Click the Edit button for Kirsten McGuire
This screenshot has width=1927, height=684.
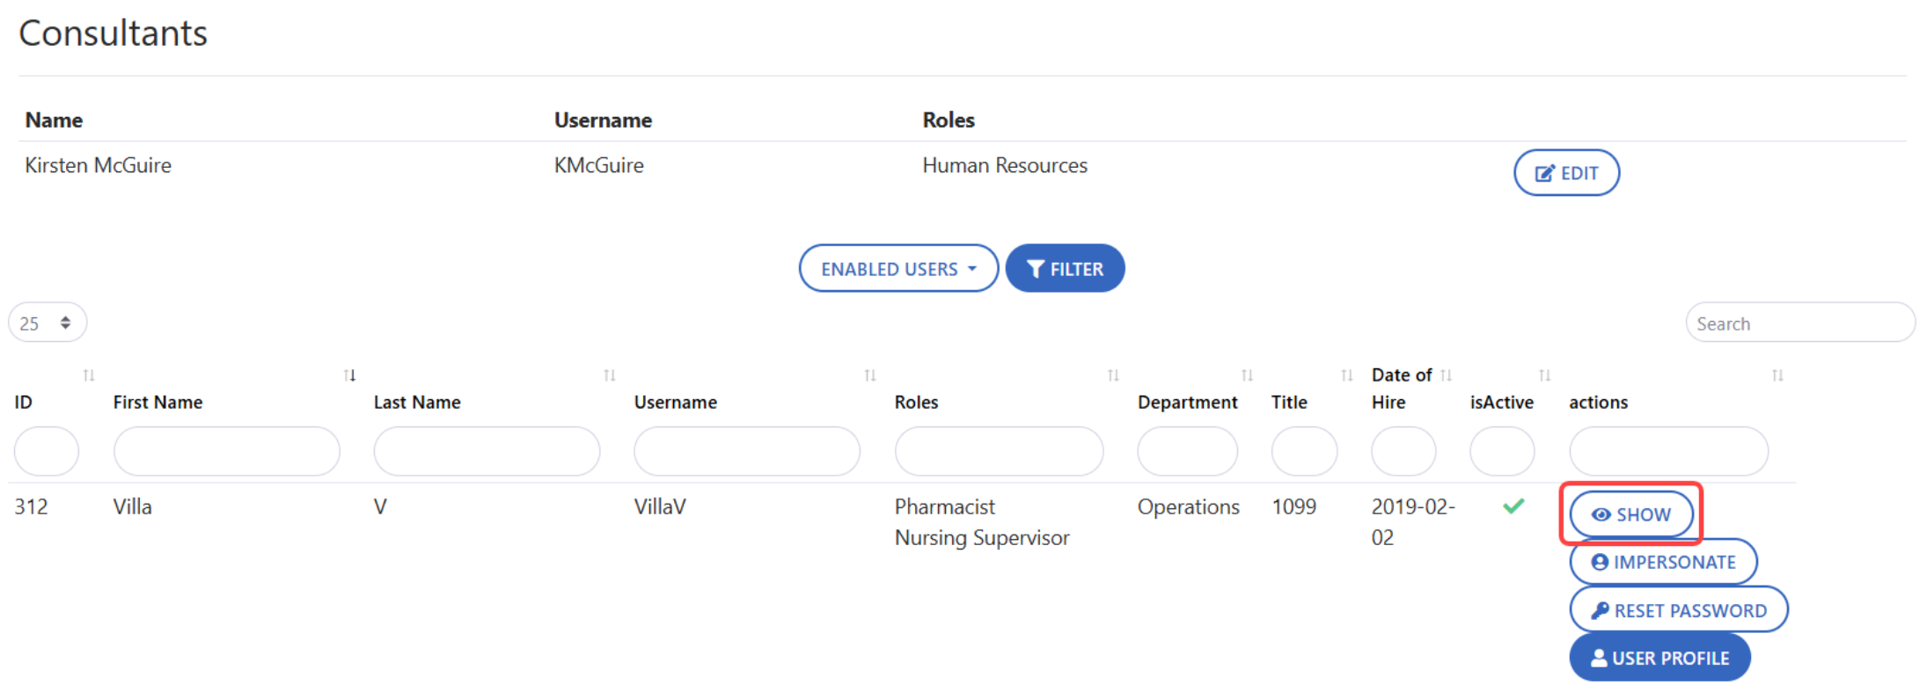pyautogui.click(x=1565, y=173)
